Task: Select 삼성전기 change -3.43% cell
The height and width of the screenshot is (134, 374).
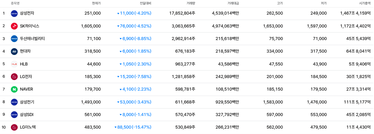Action: (x=134, y=102)
